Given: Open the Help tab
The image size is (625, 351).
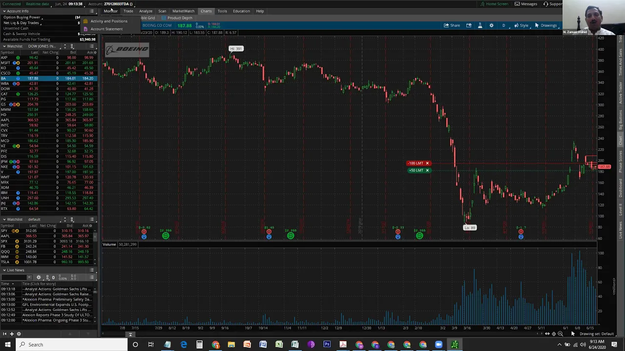Looking at the screenshot, I should click(260, 11).
